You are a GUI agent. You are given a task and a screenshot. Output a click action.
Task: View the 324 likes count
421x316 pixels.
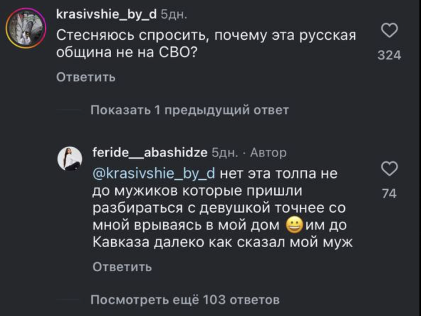click(389, 55)
